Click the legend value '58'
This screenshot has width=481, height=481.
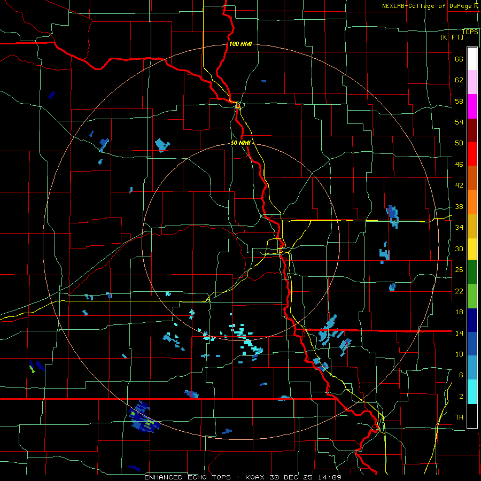459,101
